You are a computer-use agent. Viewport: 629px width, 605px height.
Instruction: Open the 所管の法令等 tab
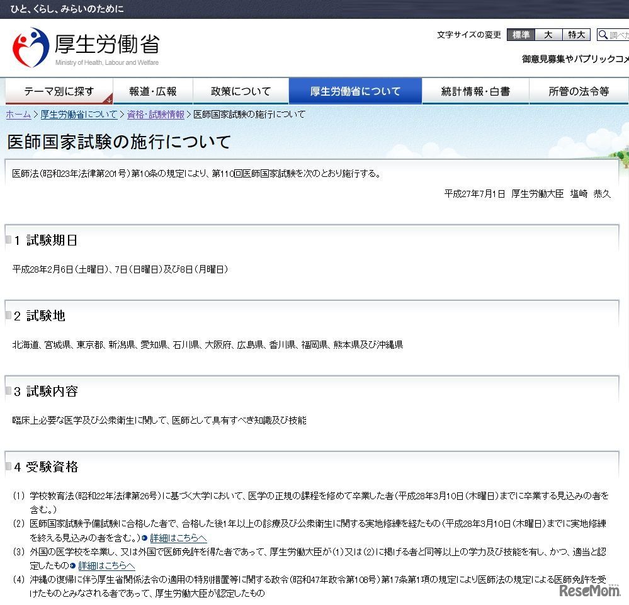pos(579,91)
